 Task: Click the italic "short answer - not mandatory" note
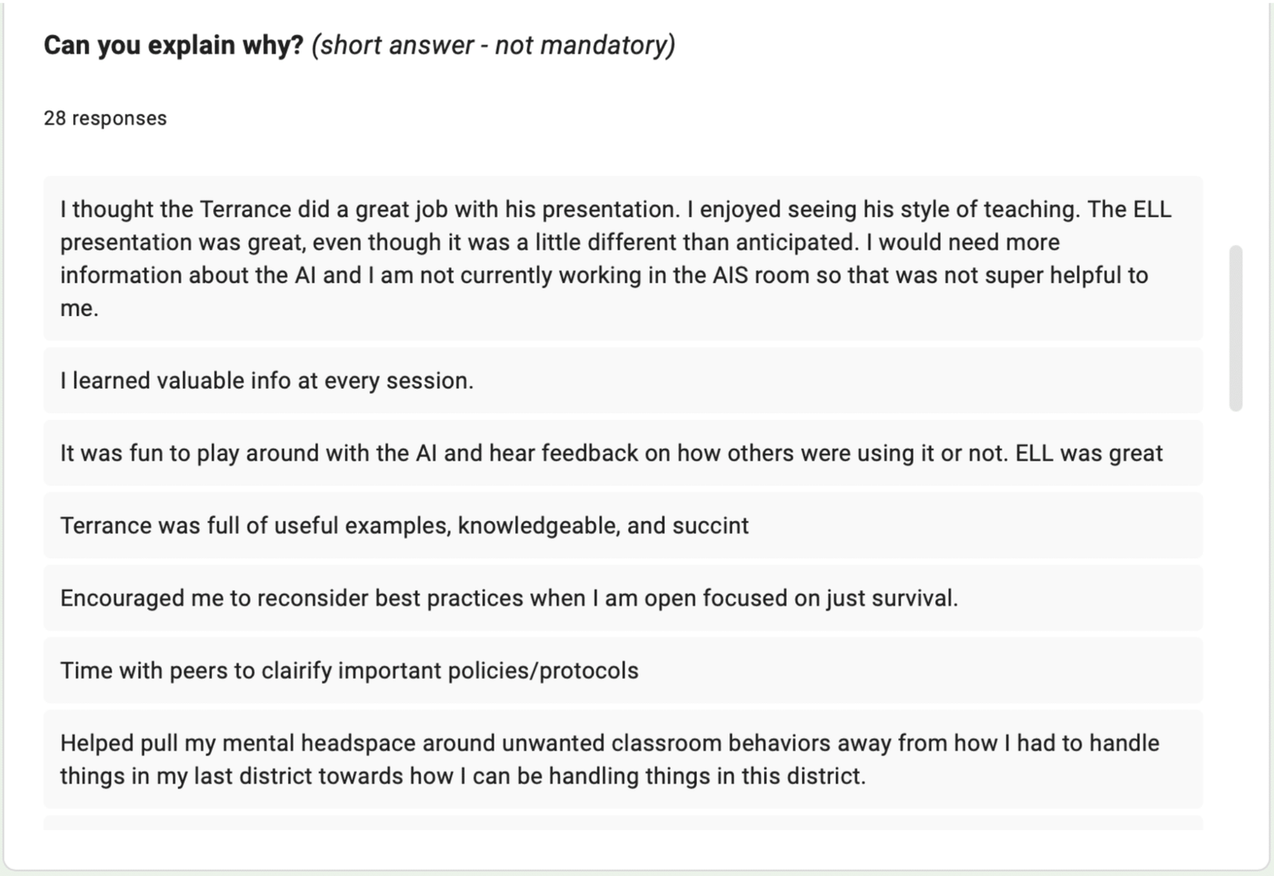pyautogui.click(x=494, y=45)
